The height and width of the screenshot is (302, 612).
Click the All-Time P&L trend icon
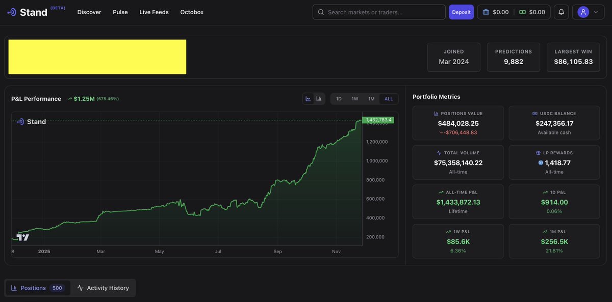point(441,193)
